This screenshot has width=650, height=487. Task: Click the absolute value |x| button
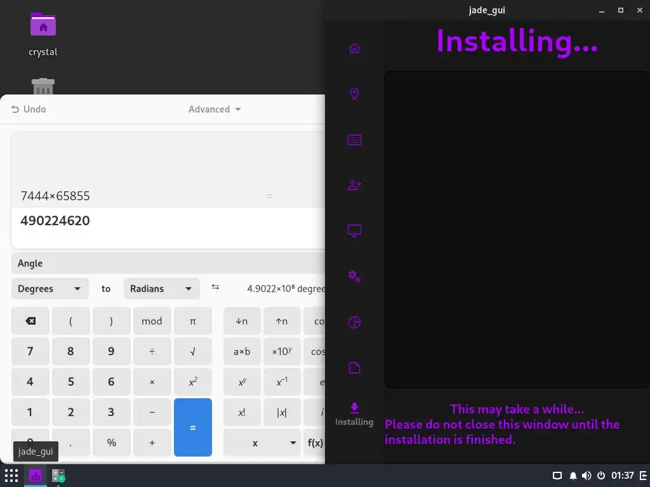tap(282, 412)
